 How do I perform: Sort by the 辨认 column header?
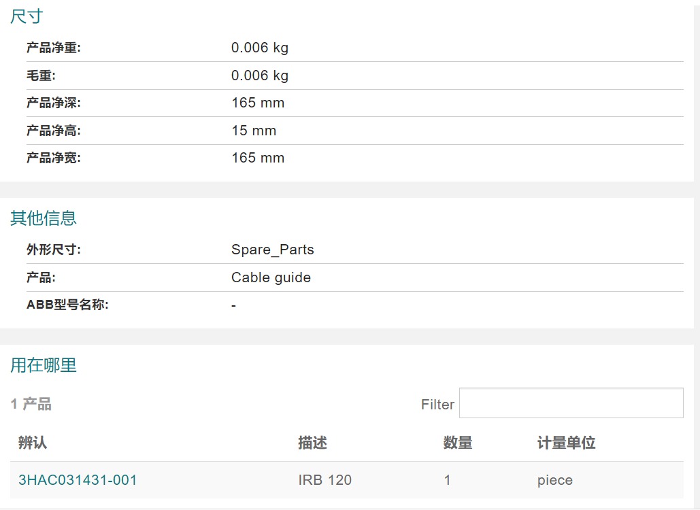[x=33, y=443]
